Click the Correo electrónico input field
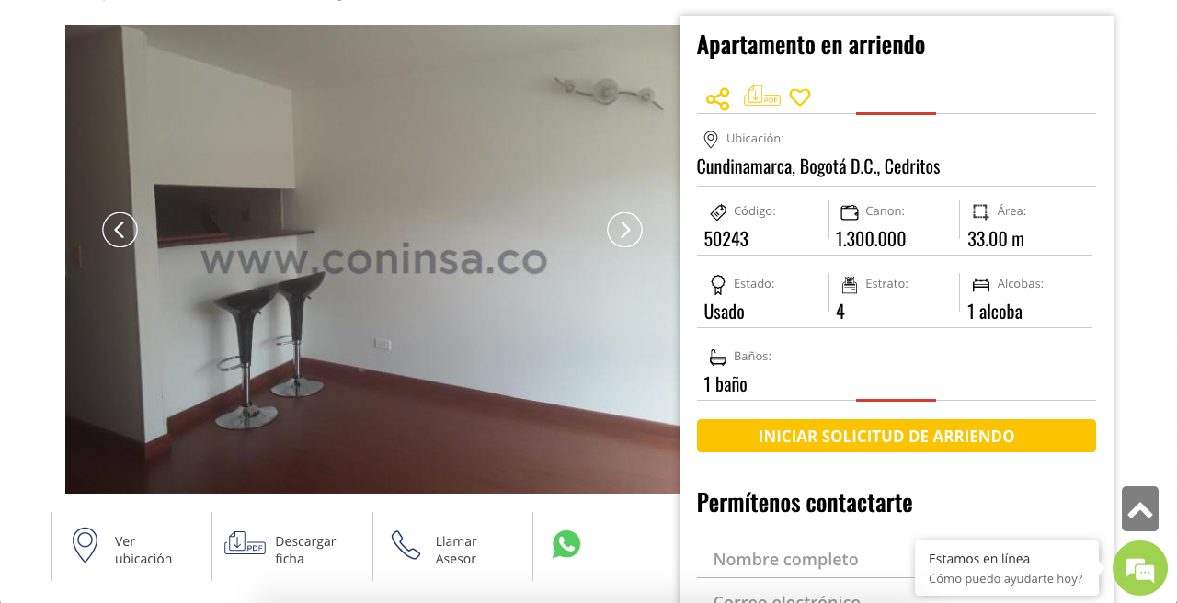Viewport: 1177px width, 603px height. click(x=805, y=597)
